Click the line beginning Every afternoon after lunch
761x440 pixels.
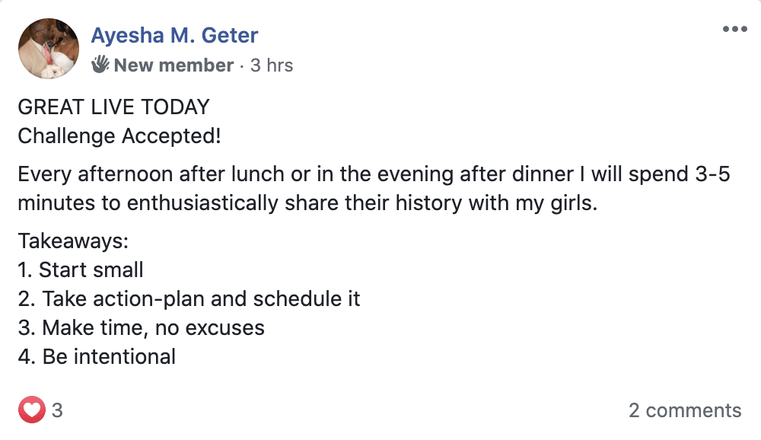point(374,174)
